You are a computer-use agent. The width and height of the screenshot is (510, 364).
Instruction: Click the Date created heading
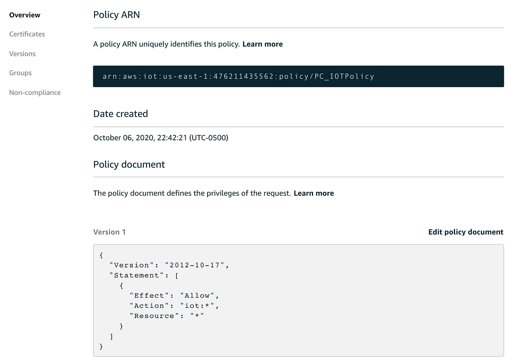tap(121, 114)
